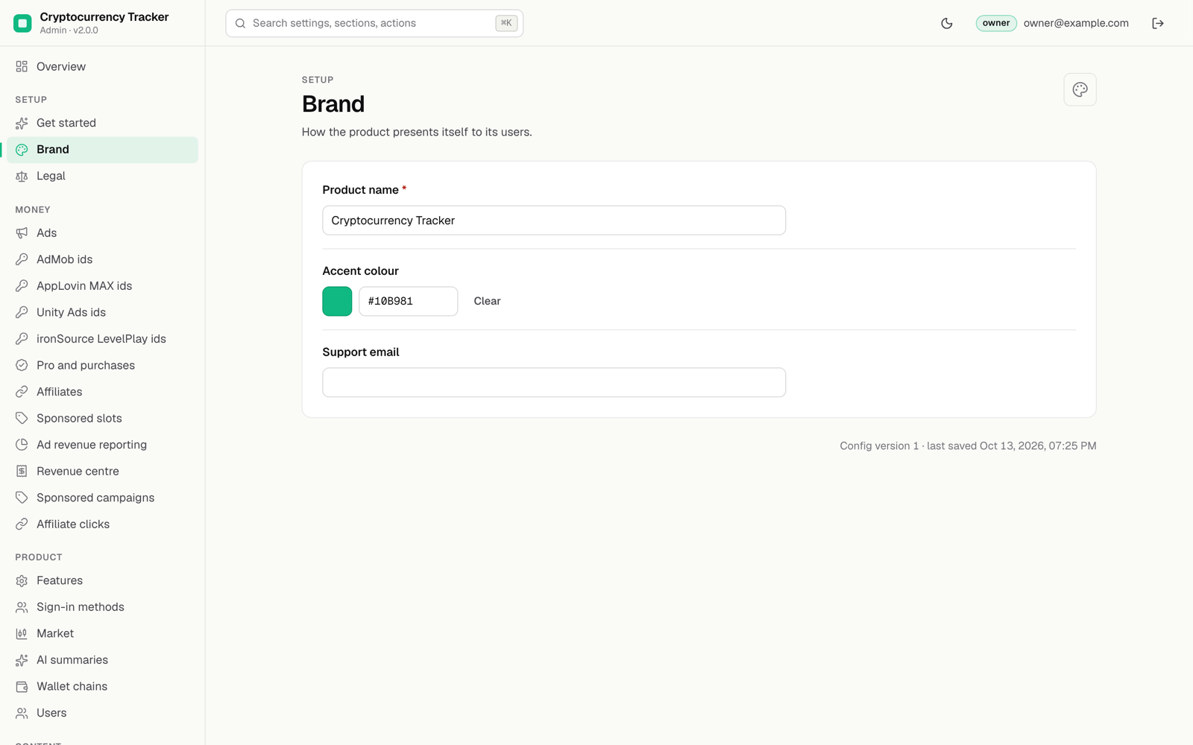Click the Legal scales icon
The height and width of the screenshot is (745, 1193).
pyautogui.click(x=22, y=176)
